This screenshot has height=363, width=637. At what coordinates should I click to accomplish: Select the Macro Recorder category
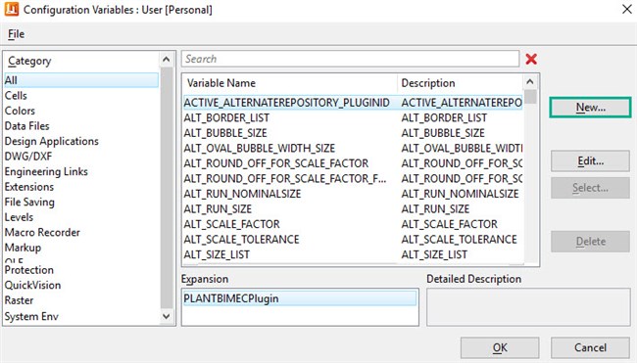point(42,233)
